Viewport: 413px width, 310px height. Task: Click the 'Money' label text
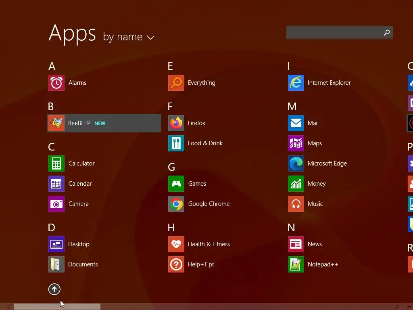tap(317, 184)
